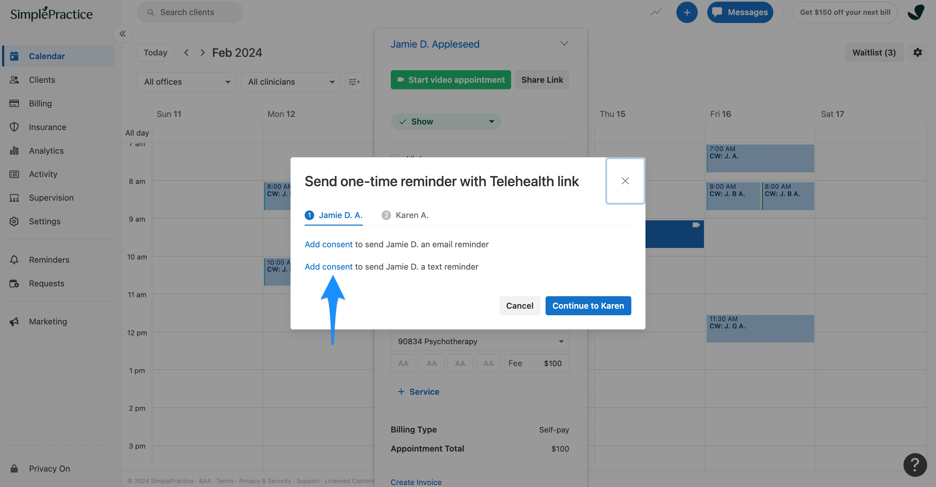Open the Messages button
Screen dimensions: 936x487
740,12
